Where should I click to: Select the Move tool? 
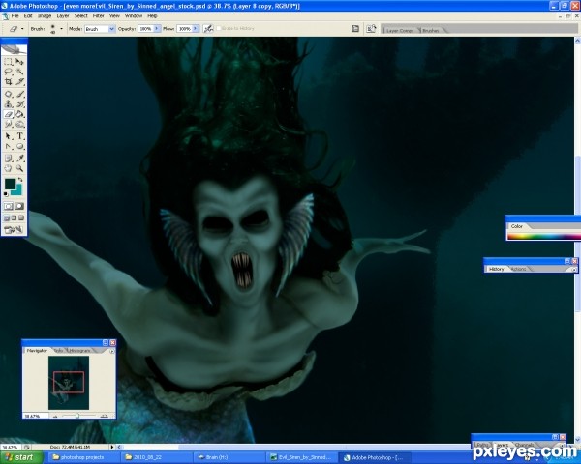(19, 62)
